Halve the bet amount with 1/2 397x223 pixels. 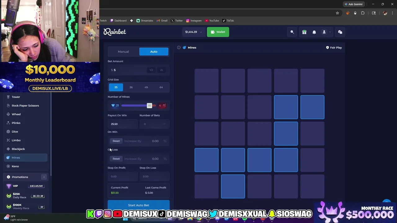pyautogui.click(x=151, y=70)
